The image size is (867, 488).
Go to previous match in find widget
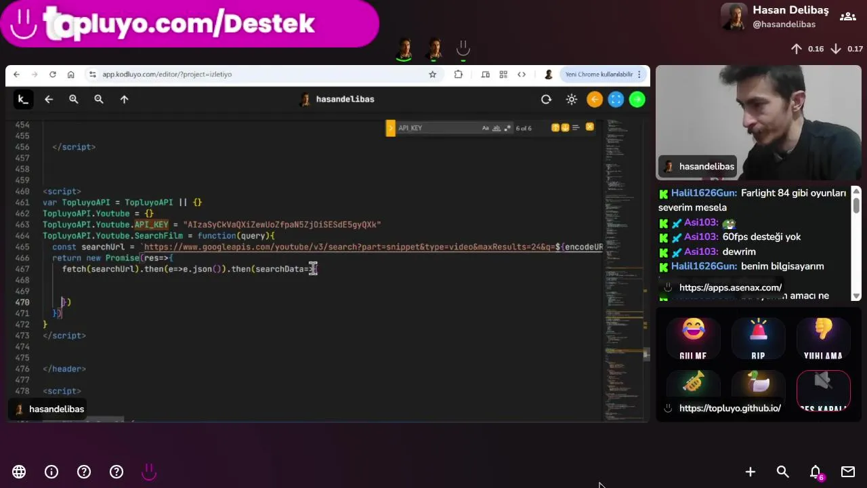555,127
